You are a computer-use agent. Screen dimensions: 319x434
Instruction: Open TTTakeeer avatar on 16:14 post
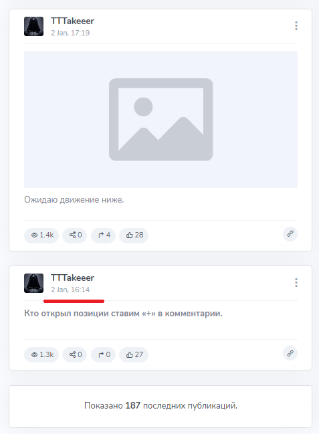34,283
